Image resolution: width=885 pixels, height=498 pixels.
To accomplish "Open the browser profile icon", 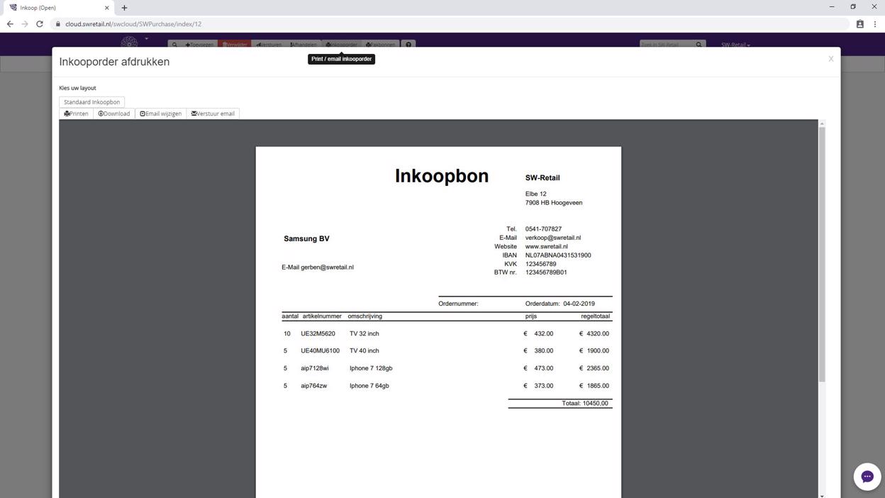I will [x=860, y=24].
